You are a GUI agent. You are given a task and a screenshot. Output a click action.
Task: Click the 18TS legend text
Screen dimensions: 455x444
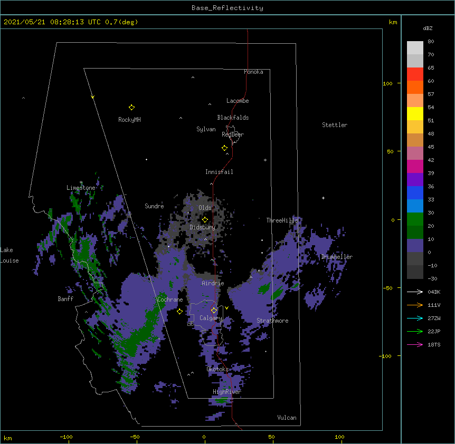click(x=434, y=344)
